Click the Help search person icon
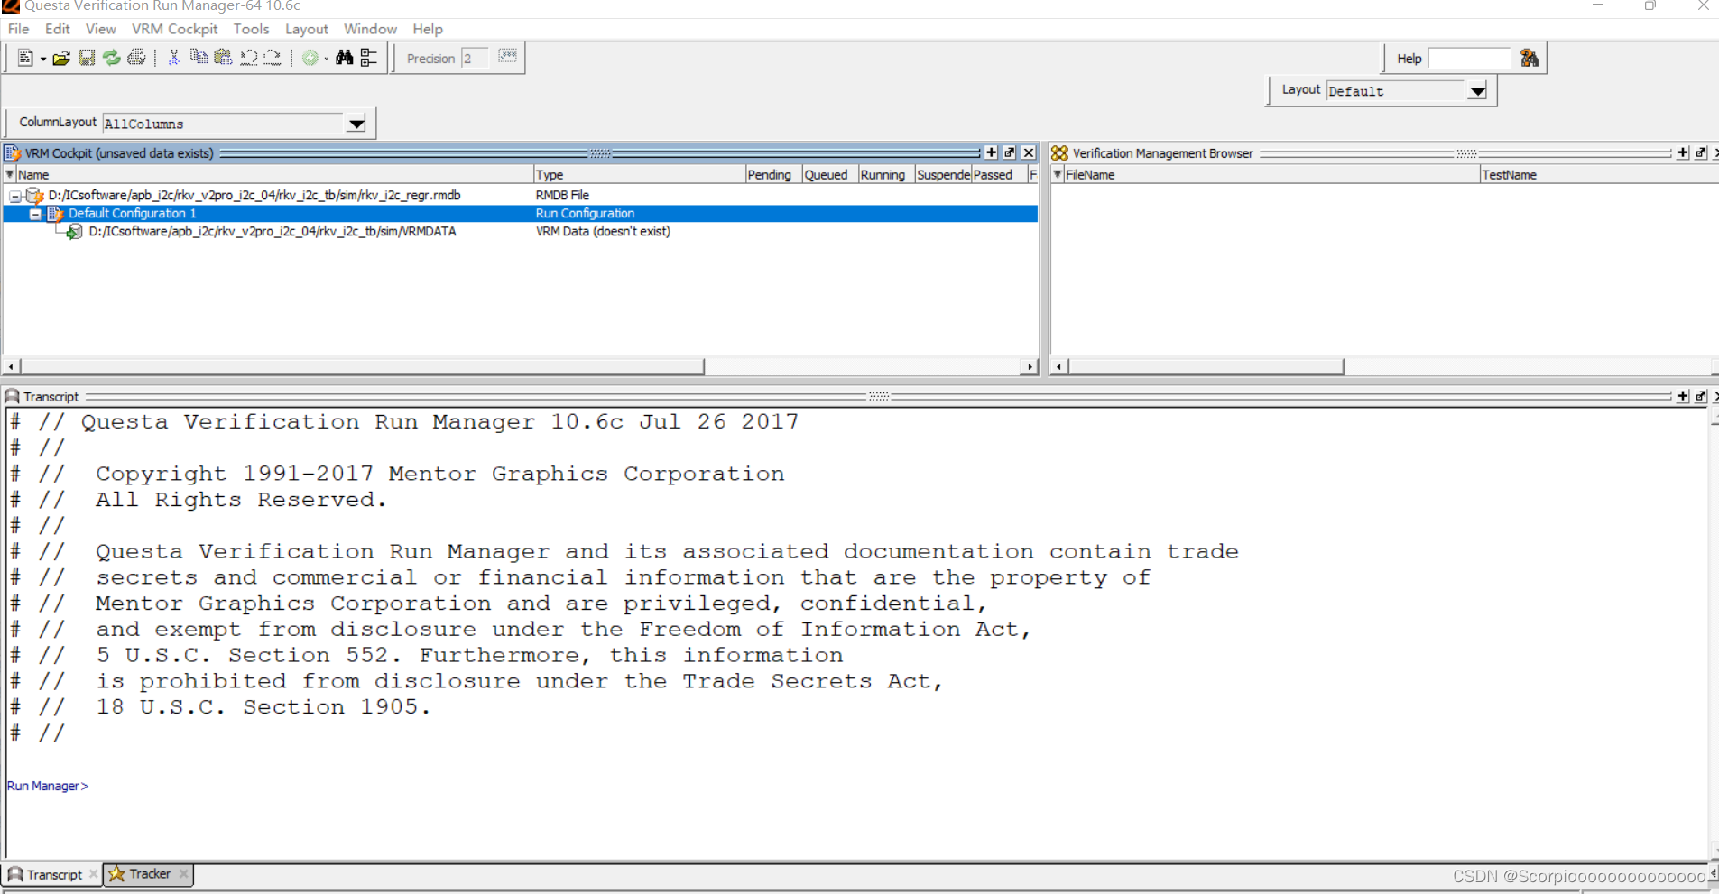This screenshot has width=1719, height=894. [1530, 59]
